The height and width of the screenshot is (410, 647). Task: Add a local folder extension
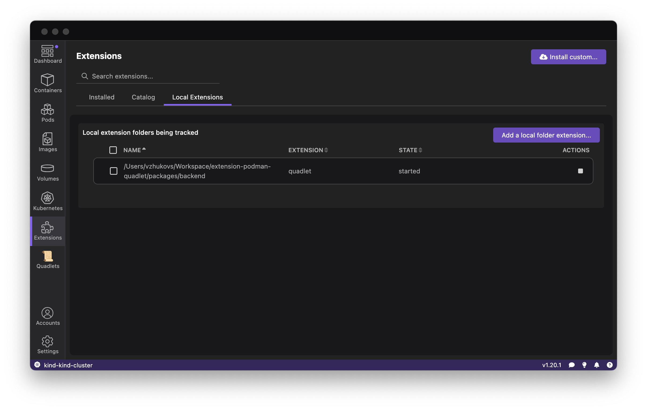coord(546,135)
